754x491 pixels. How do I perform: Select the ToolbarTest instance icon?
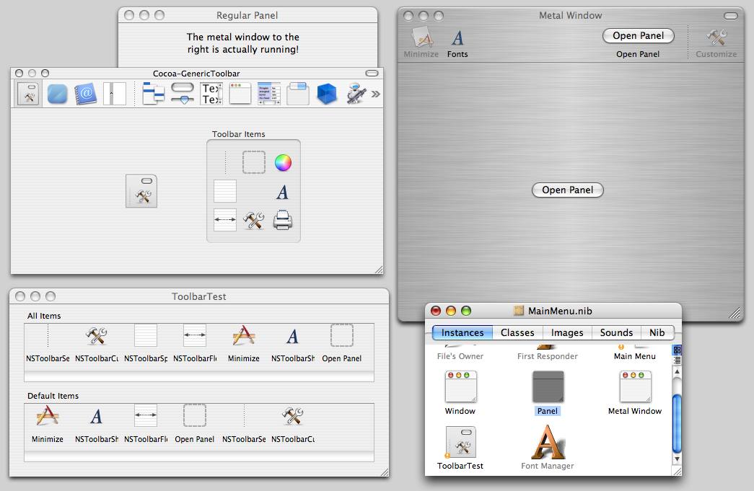click(x=460, y=442)
